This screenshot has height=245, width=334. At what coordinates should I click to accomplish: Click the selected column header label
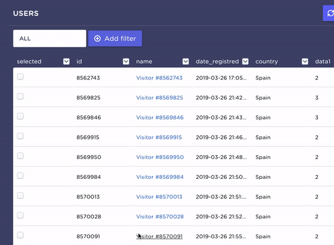[x=29, y=62]
